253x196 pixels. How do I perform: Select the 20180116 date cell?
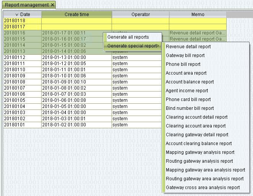pos(23,33)
